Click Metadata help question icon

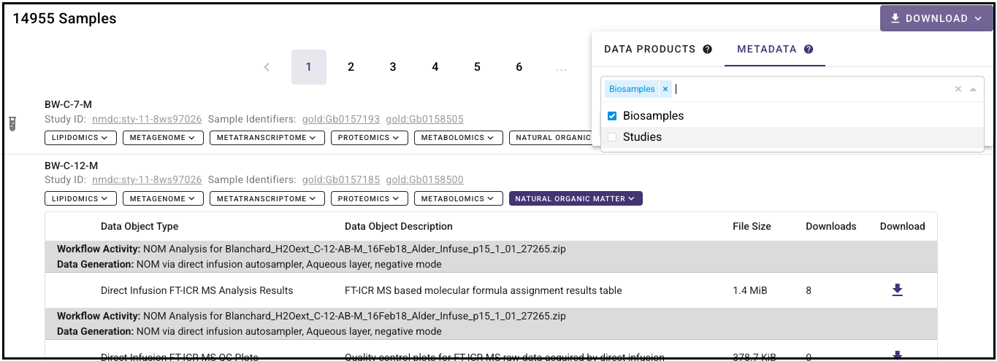pyautogui.click(x=809, y=50)
